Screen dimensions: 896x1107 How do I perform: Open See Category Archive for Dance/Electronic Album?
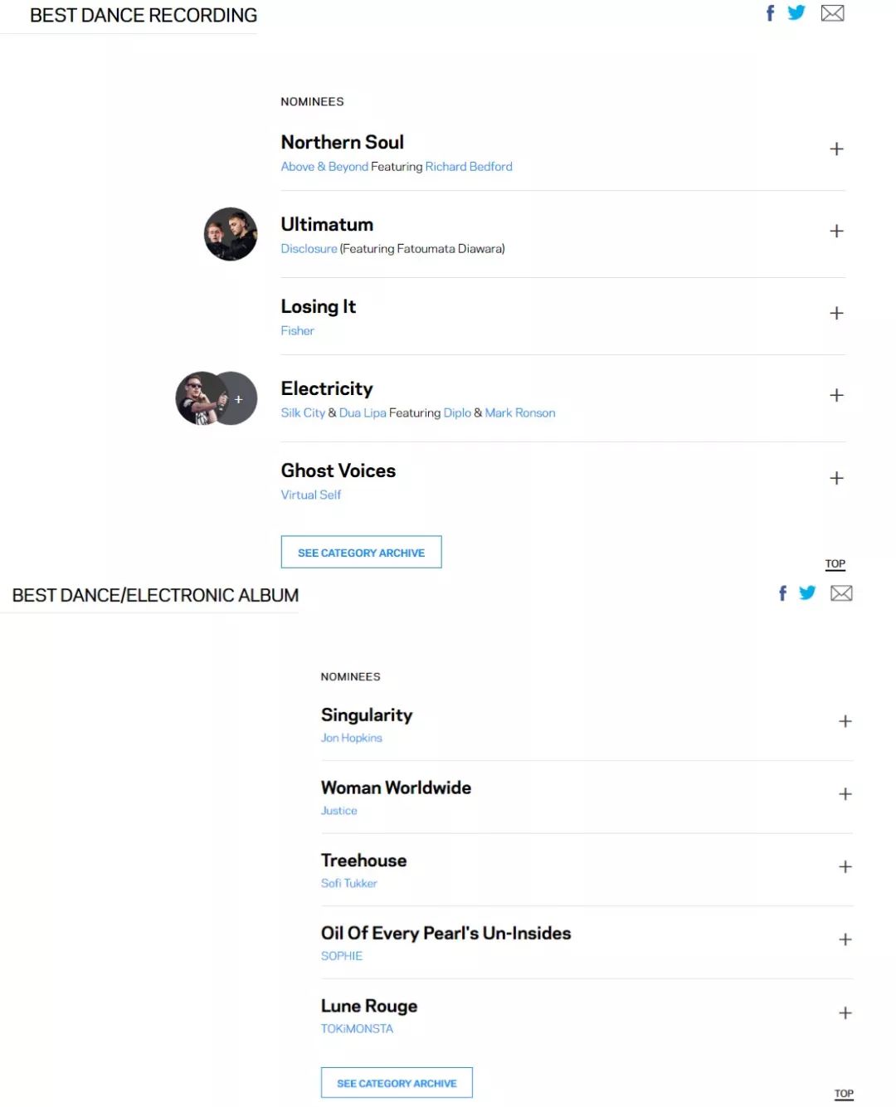(397, 1083)
